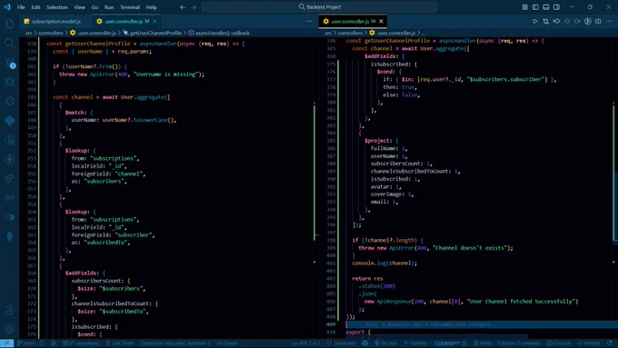Open the Selection menu
The image size is (618, 348).
coord(57,7)
